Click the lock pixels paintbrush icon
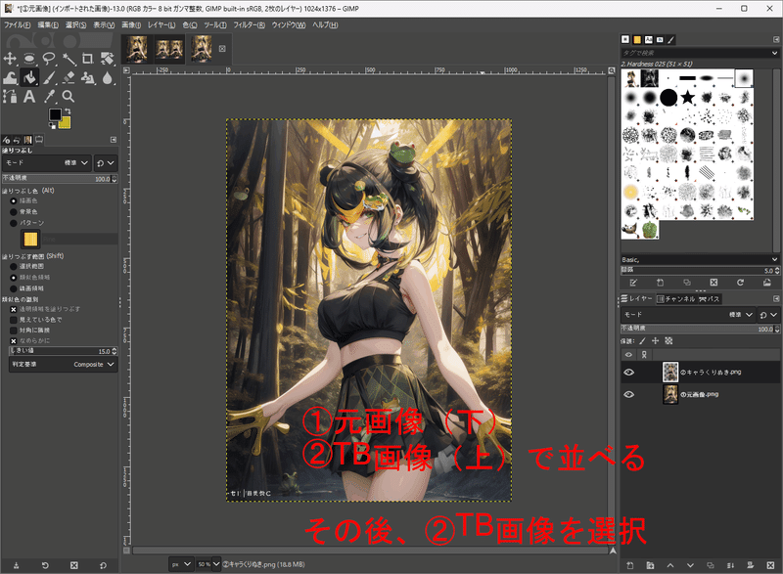783x574 pixels. tap(642, 341)
